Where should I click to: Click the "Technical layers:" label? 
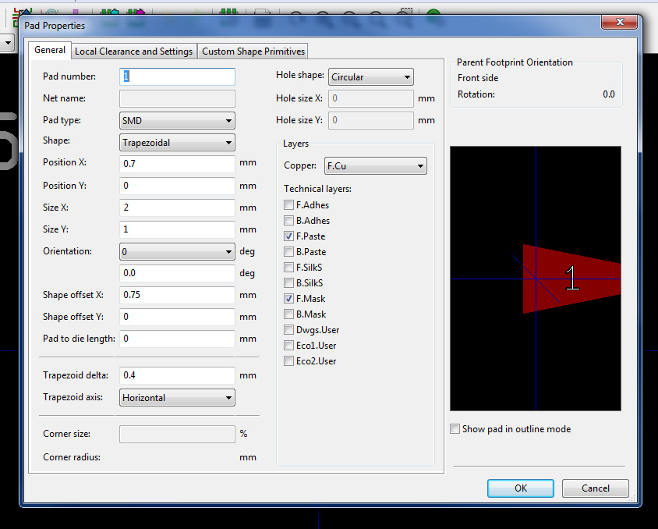point(317,189)
